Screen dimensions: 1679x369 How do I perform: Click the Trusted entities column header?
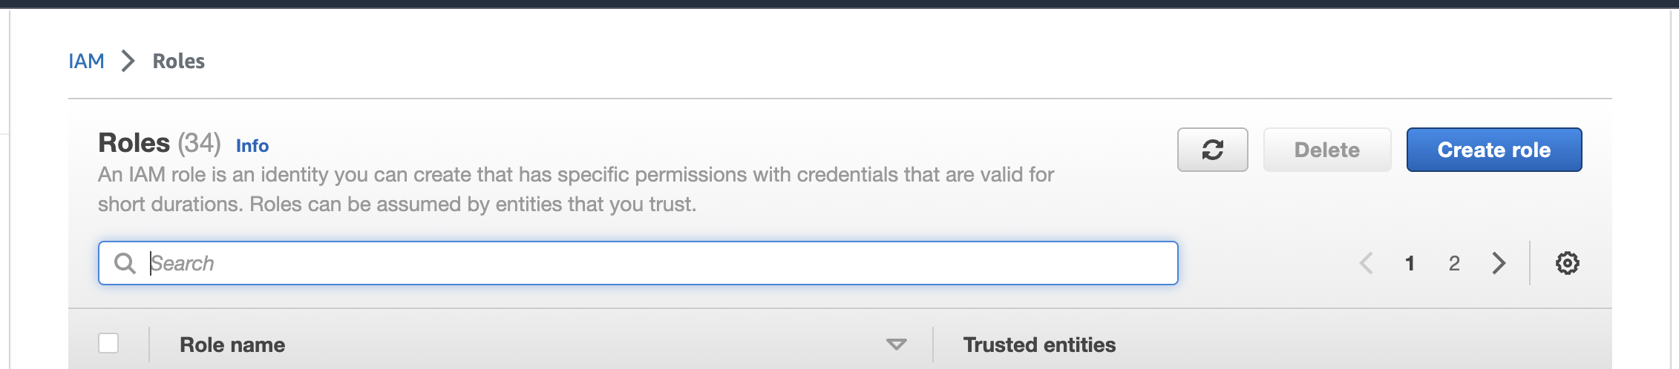point(1039,345)
